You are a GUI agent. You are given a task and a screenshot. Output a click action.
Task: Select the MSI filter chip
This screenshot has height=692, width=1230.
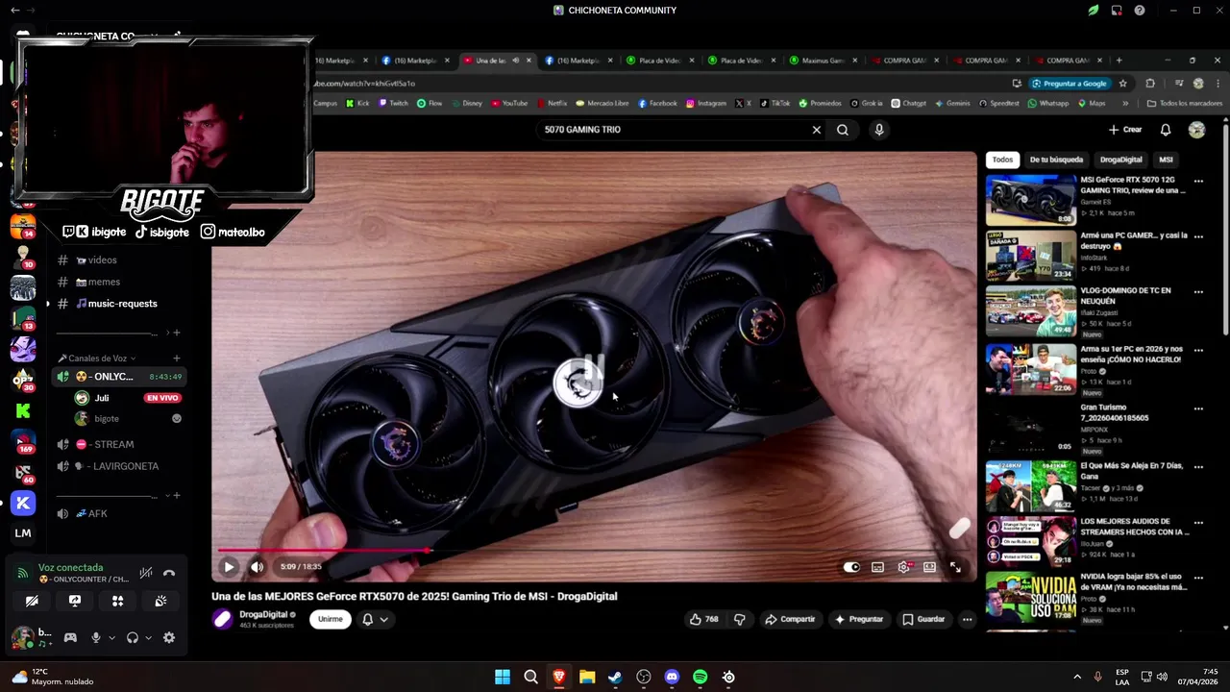pyautogui.click(x=1166, y=160)
